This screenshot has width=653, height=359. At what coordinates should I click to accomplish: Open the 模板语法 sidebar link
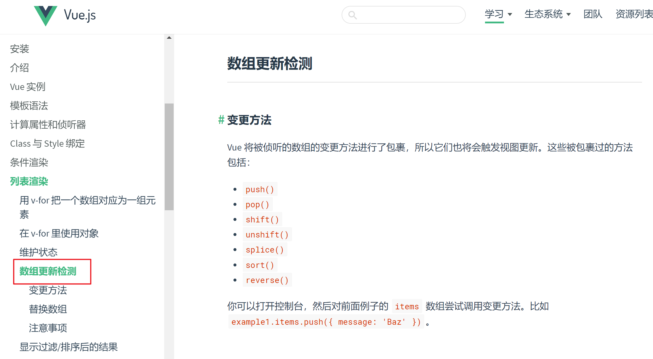pyautogui.click(x=29, y=106)
